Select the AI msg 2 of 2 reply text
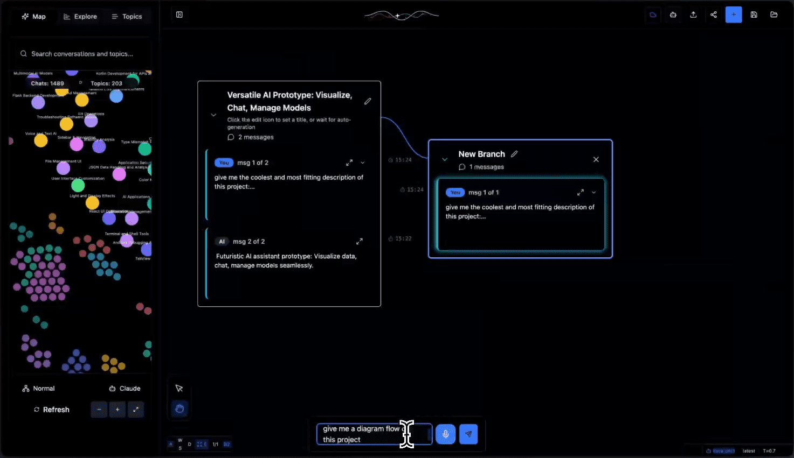Image resolution: width=794 pixels, height=458 pixels. click(286, 261)
